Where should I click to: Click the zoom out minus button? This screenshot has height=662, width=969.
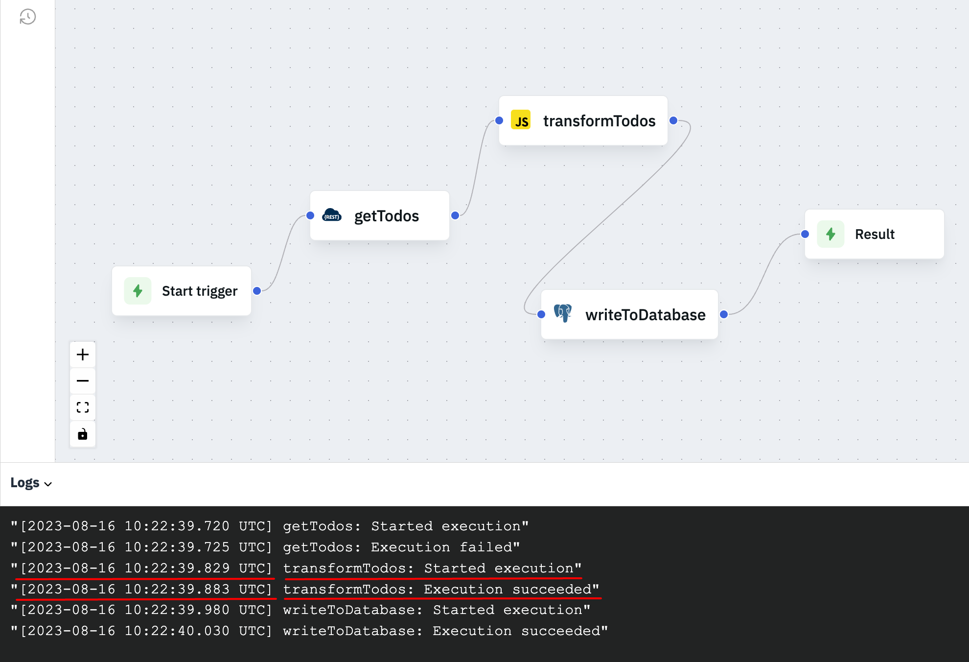83,381
